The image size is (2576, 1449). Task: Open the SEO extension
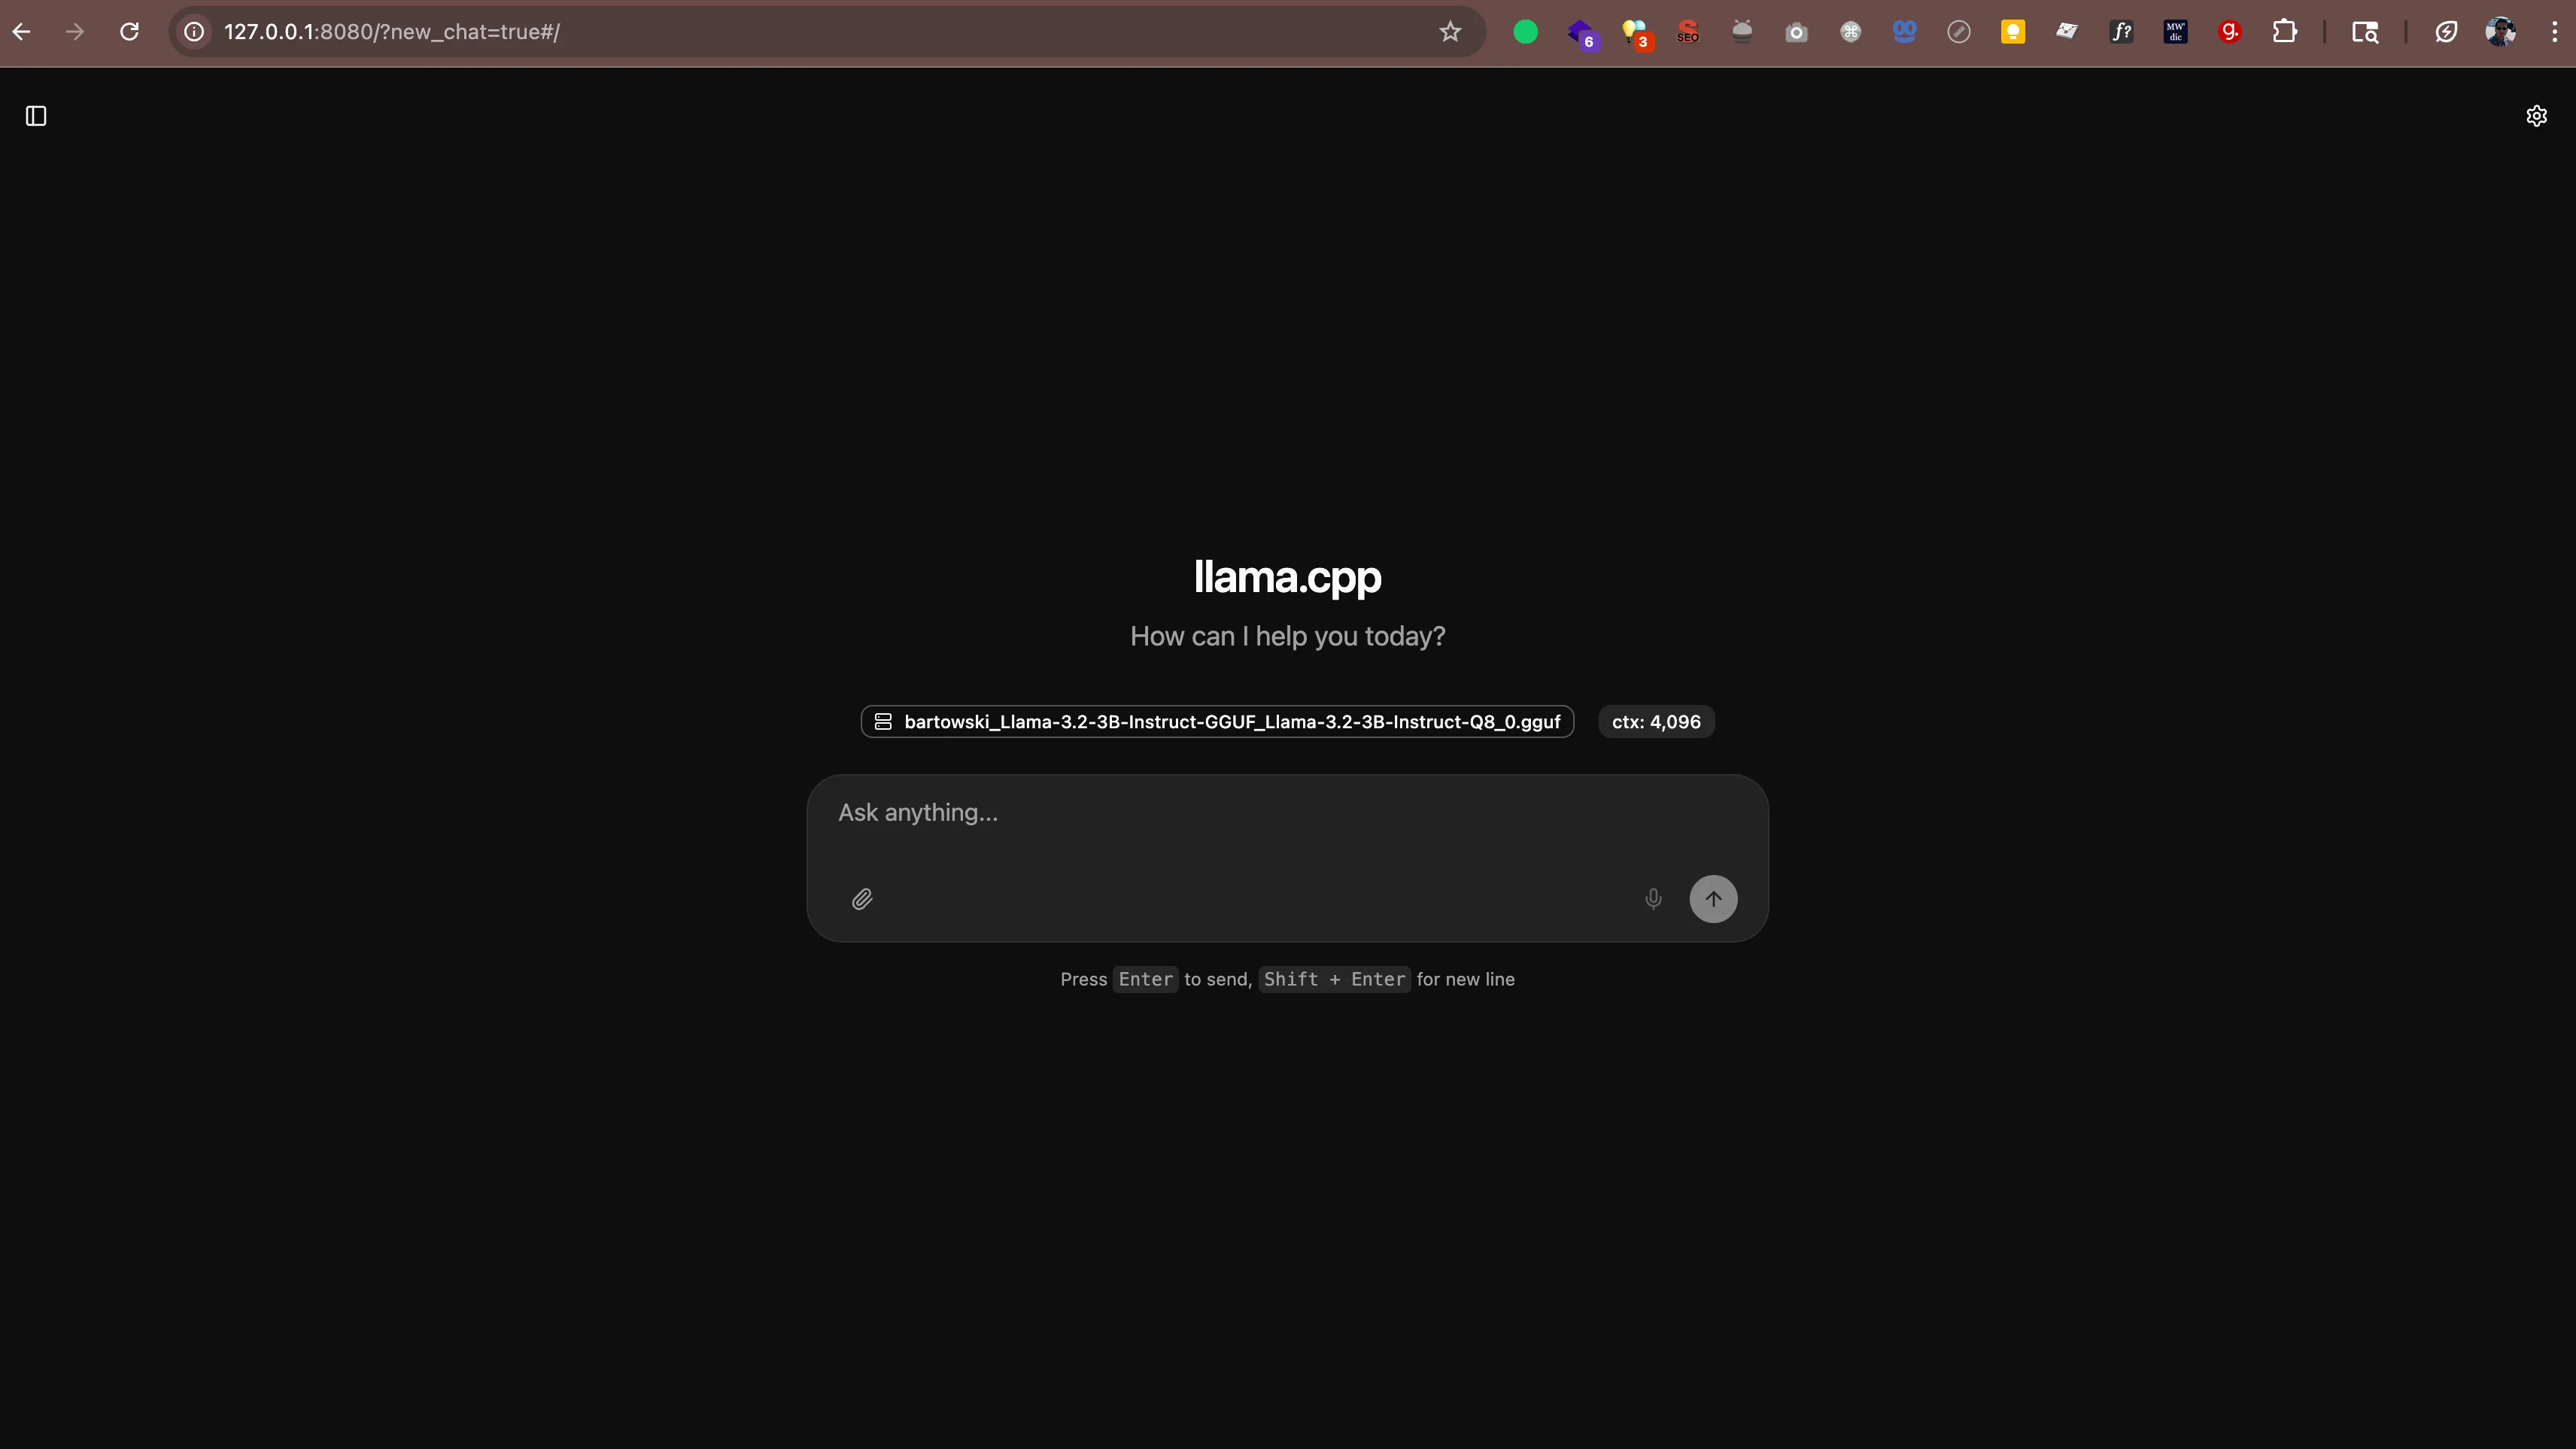tap(1688, 32)
